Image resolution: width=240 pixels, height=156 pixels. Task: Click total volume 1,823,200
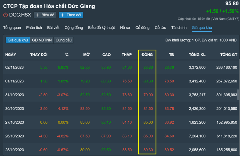[197, 122]
